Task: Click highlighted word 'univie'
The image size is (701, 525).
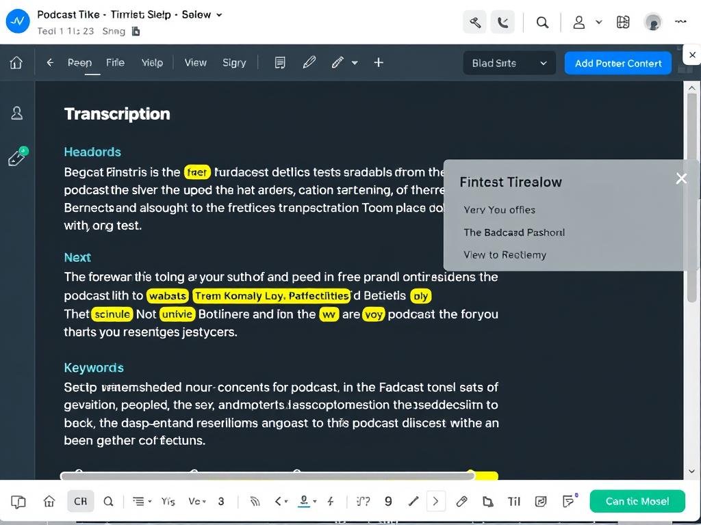Action: point(177,314)
